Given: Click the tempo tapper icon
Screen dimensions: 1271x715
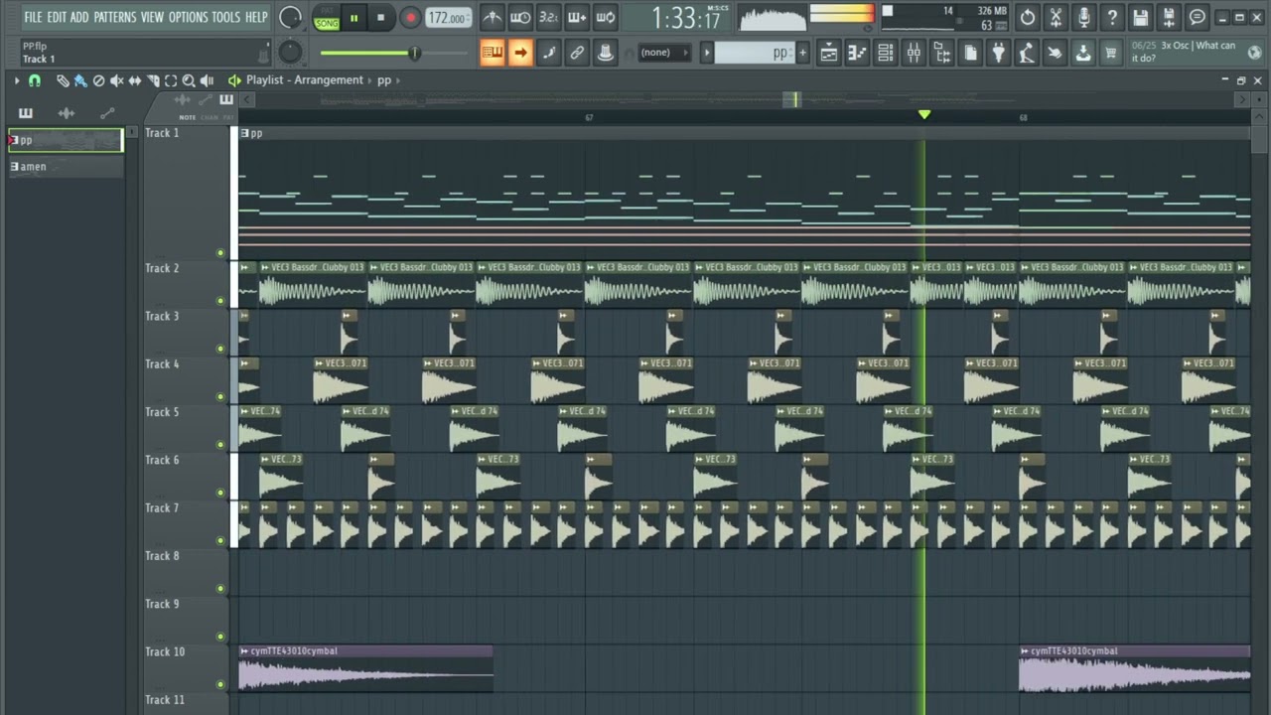Looking at the screenshot, I should coord(1027,53).
